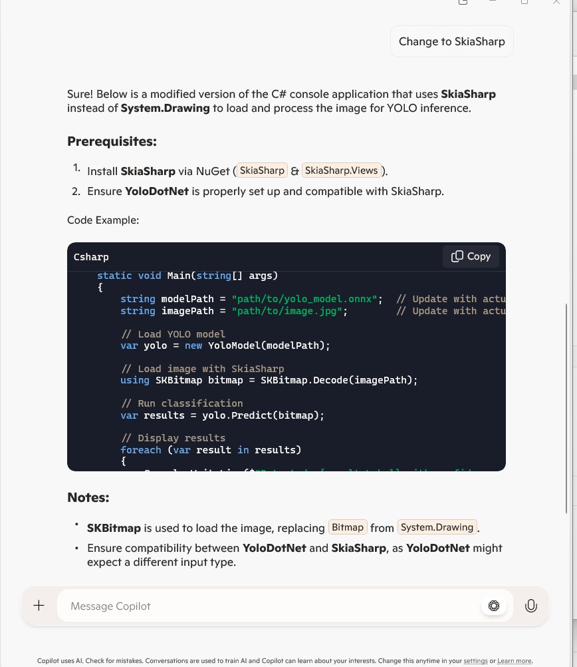Minimize the Copilot window
Screen dimensions: 577x667
click(x=493, y=2)
